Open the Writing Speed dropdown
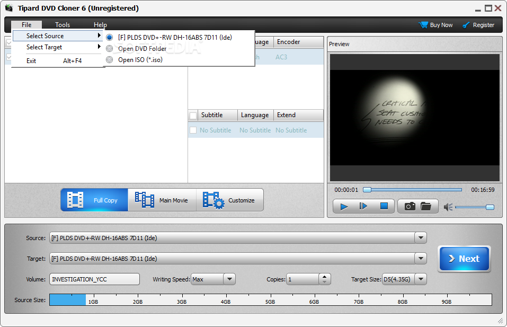 (x=229, y=279)
